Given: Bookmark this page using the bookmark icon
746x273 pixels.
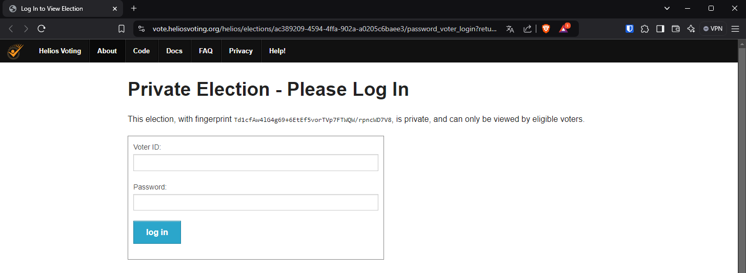Looking at the screenshot, I should 122,29.
